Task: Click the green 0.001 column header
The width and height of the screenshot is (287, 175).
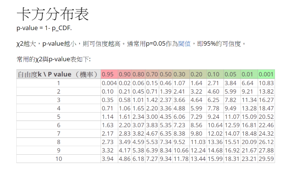Action: (266, 74)
